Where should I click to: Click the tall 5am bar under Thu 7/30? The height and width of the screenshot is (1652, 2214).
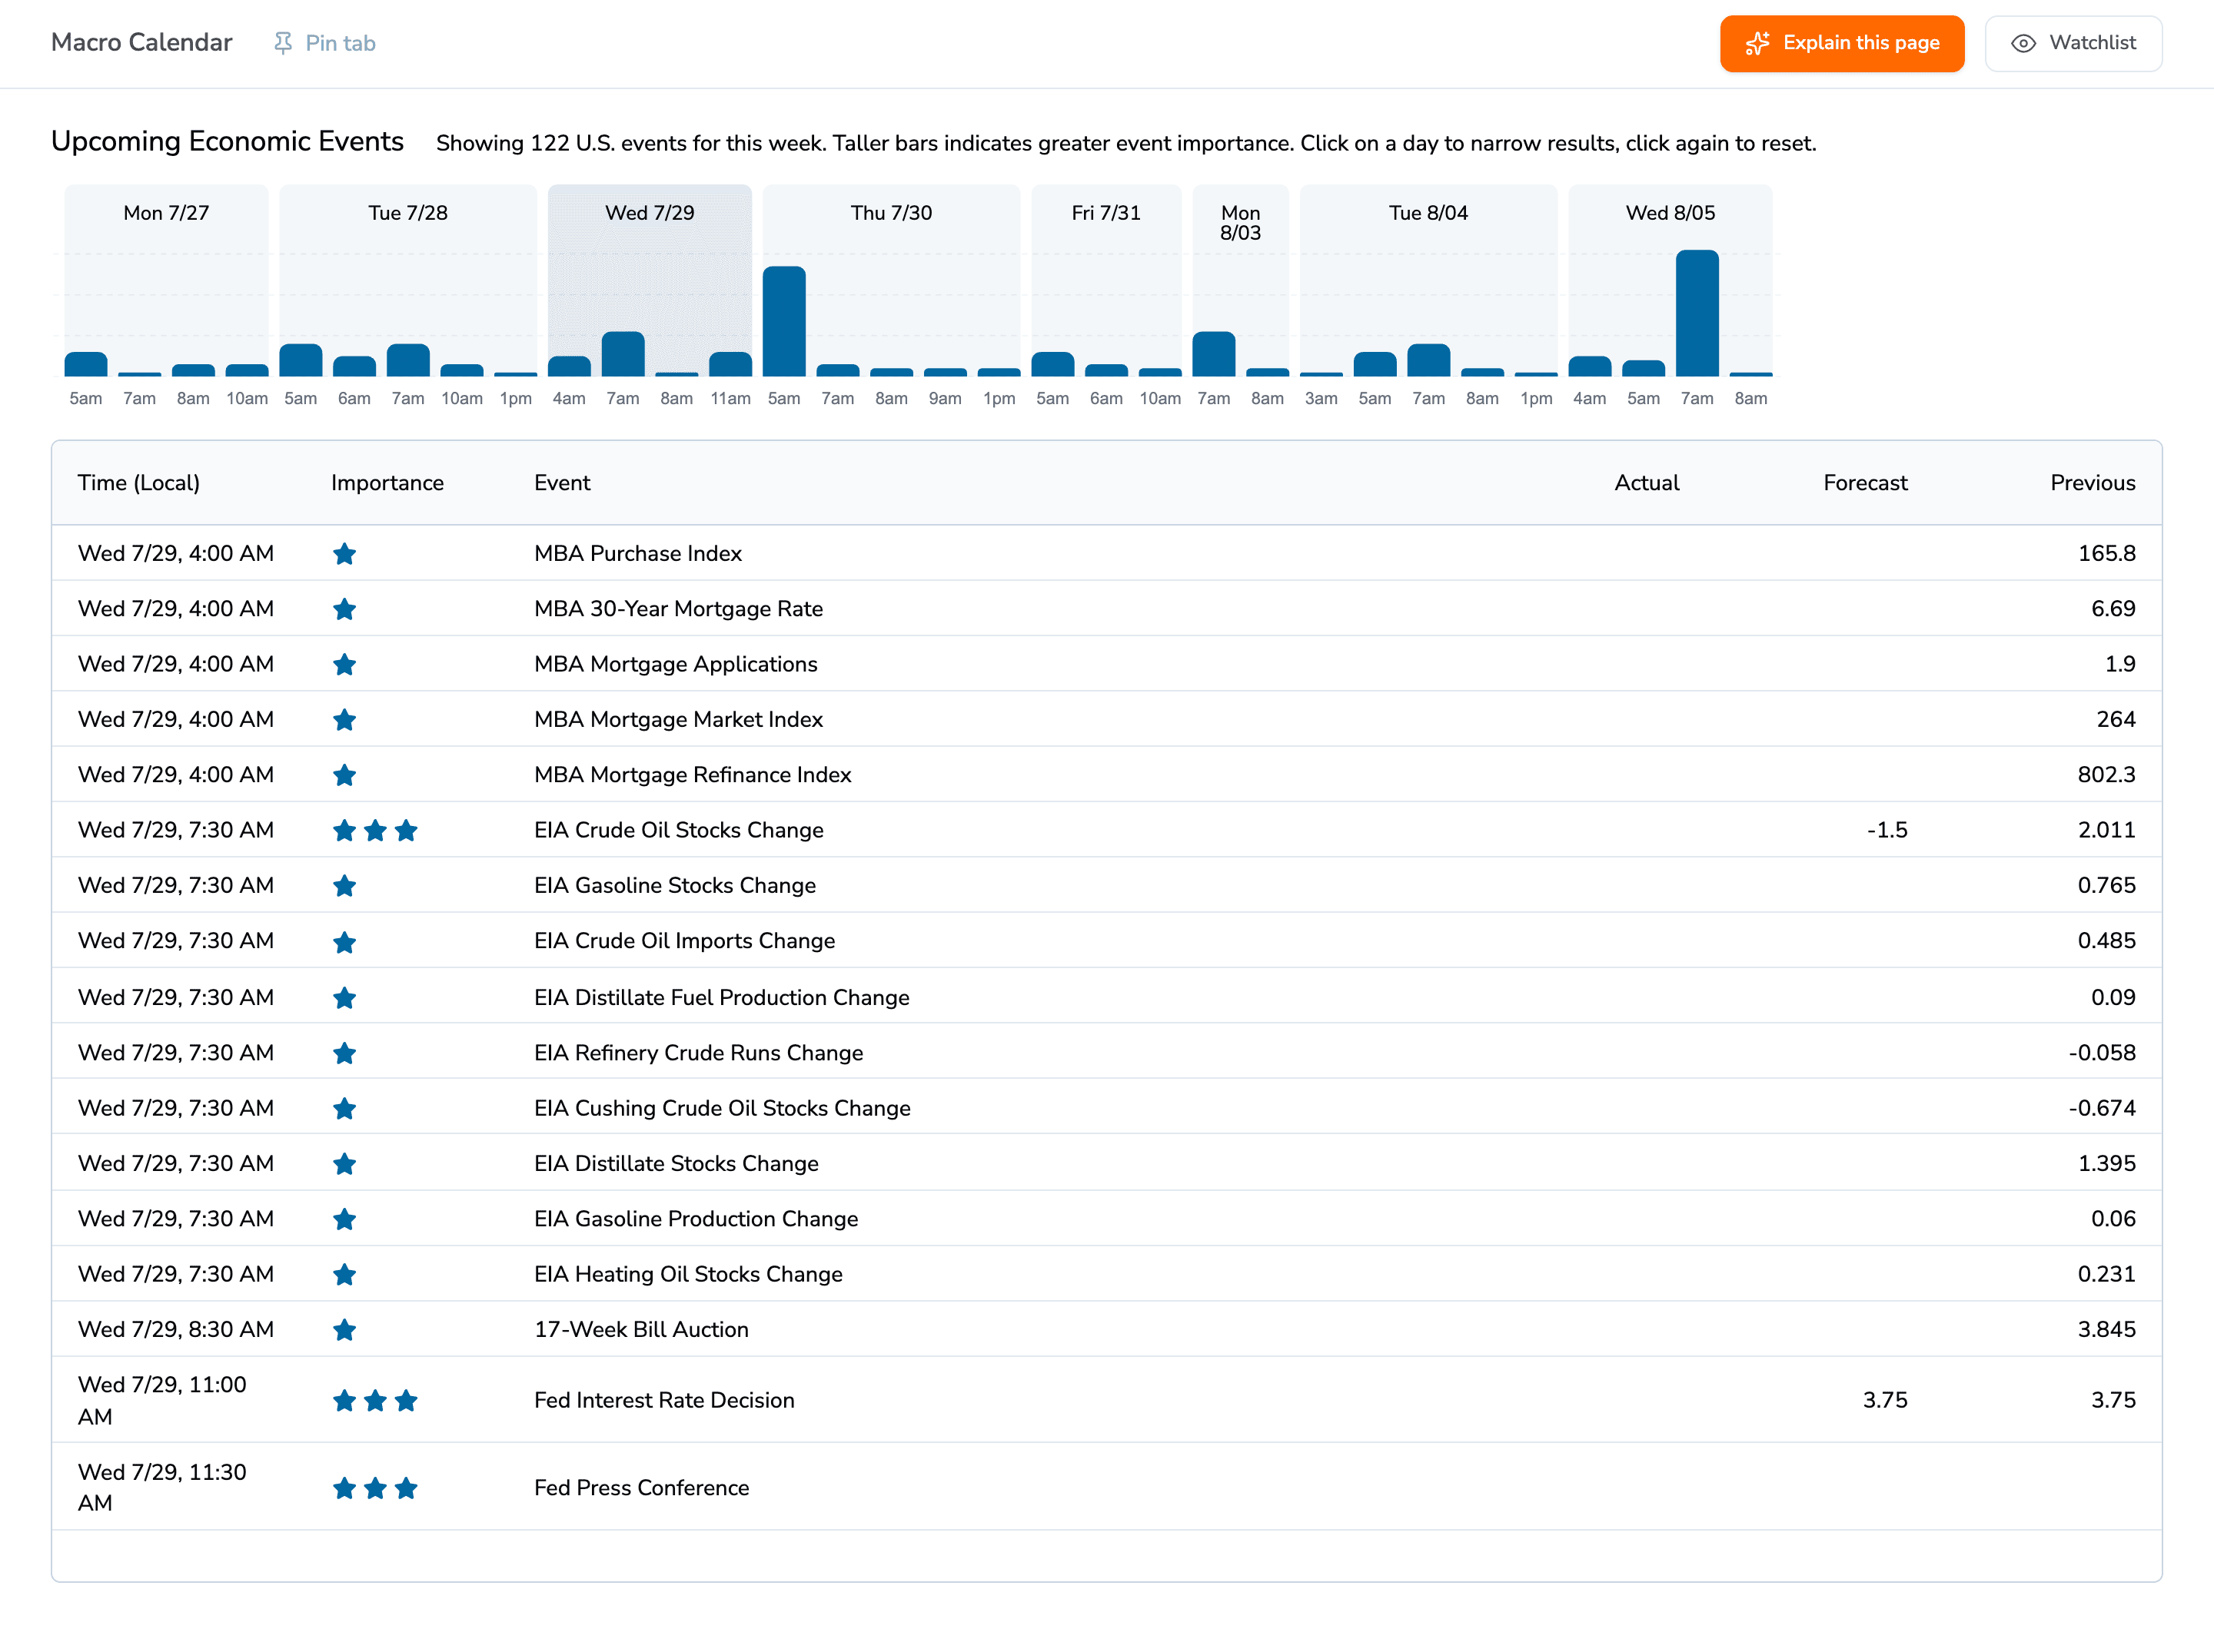(783, 321)
